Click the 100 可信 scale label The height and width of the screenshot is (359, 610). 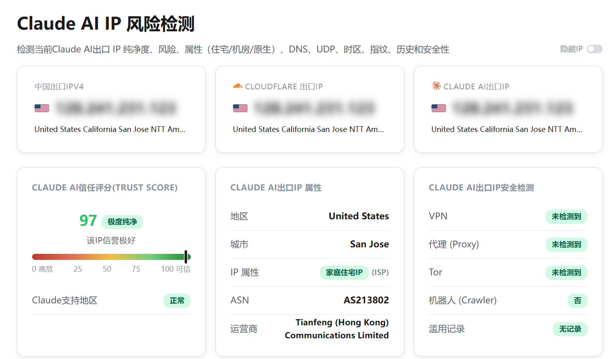coord(176,269)
